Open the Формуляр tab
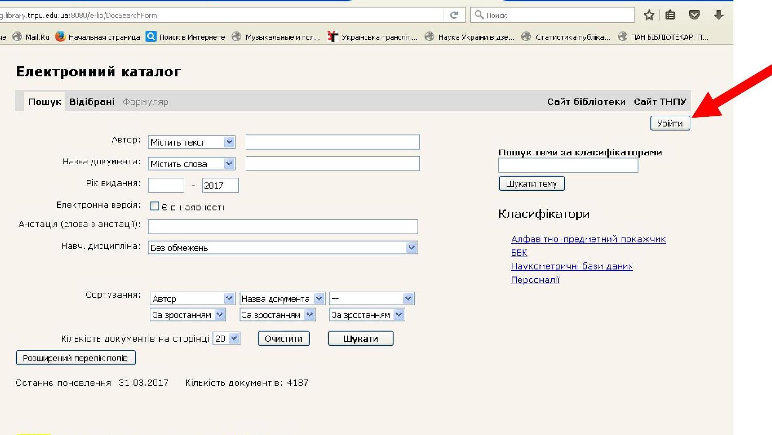Image resolution: width=772 pixels, height=435 pixels. 146,102
